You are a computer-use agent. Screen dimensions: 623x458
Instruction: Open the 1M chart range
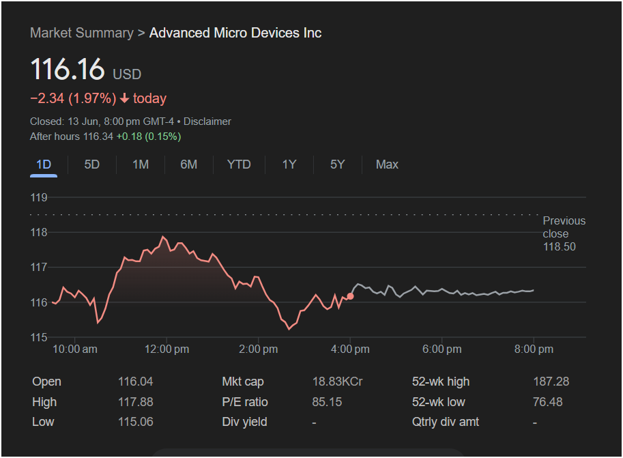click(x=141, y=164)
